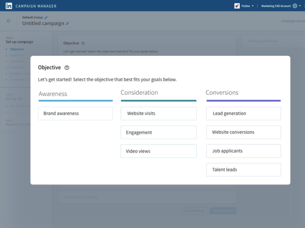Edit the Default Group name pencil icon
The height and width of the screenshot is (228, 305).
46,18
